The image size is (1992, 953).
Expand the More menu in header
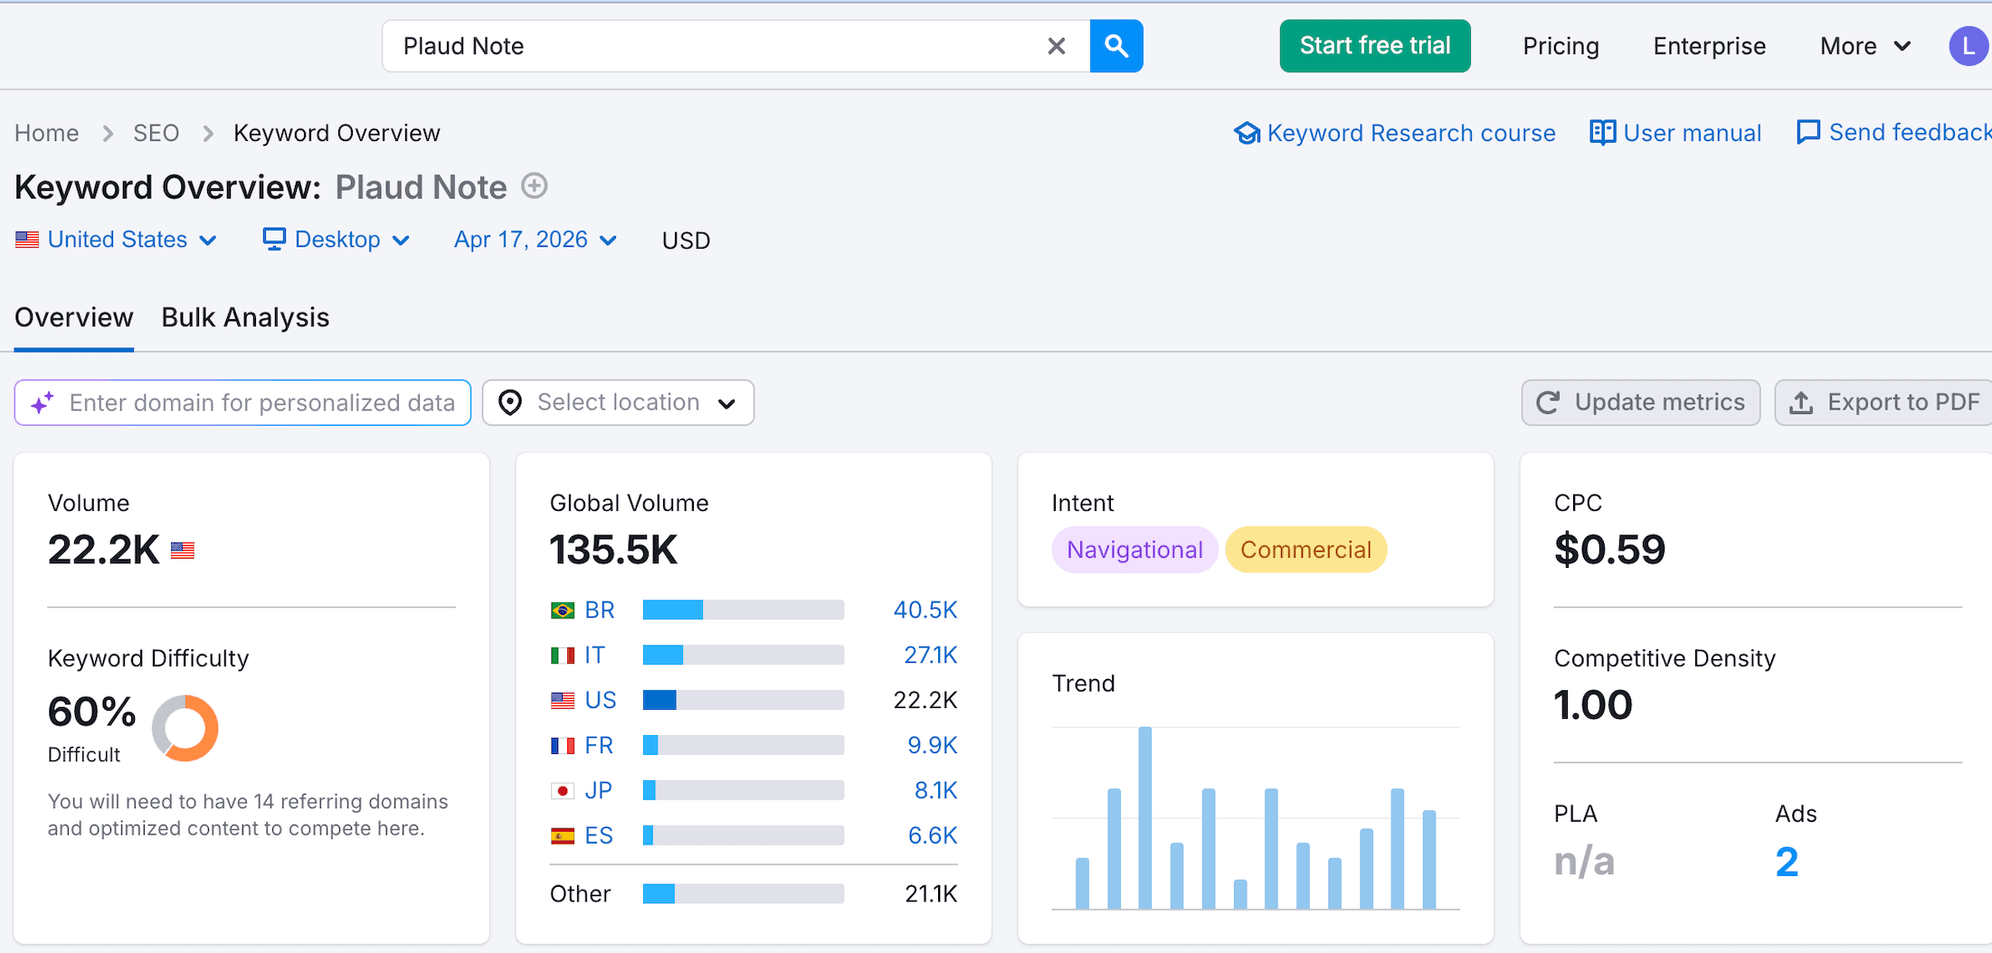1865,46
